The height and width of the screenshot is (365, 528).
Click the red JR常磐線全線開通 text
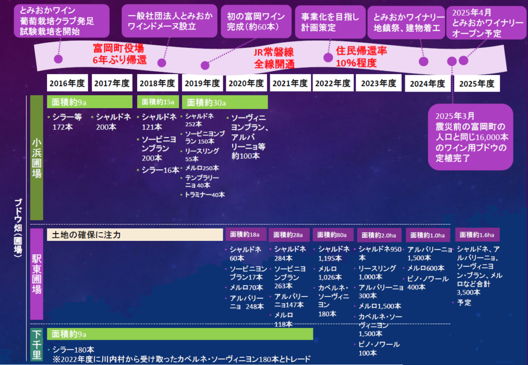(274, 58)
